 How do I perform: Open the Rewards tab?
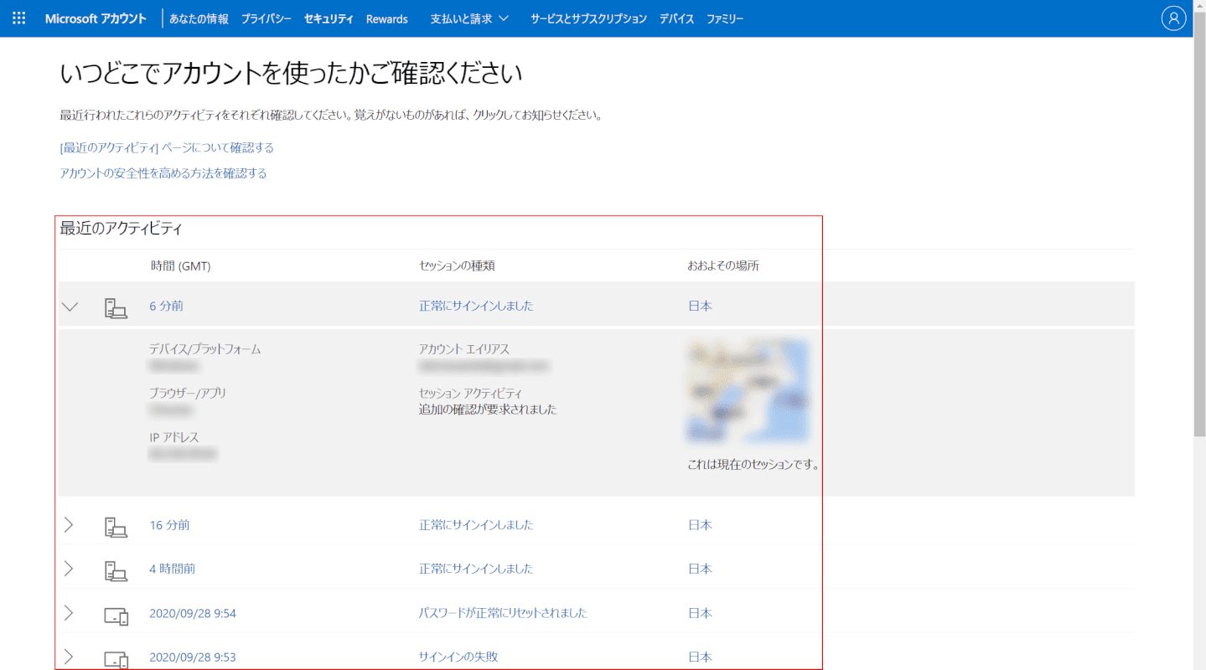tap(387, 18)
